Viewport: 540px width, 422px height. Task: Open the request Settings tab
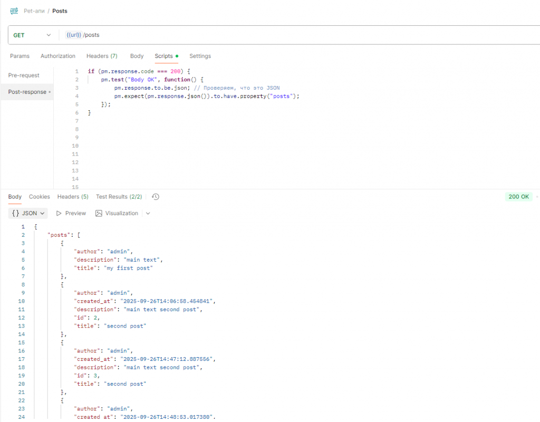200,56
